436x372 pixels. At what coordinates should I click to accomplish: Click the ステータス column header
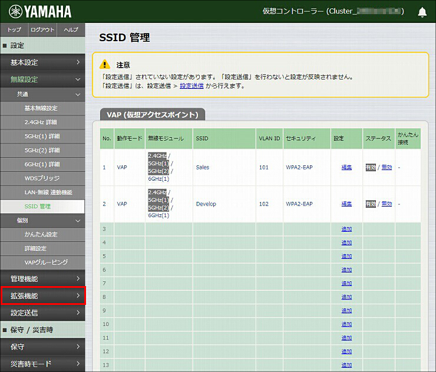tap(379, 138)
